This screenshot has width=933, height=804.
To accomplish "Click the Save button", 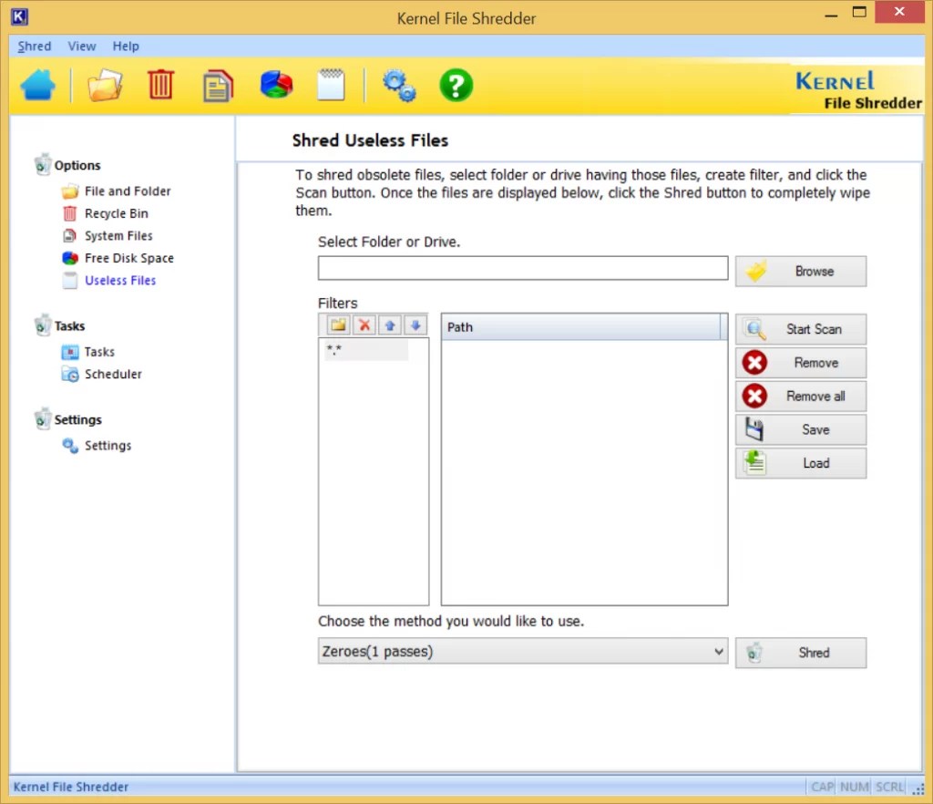I will coord(800,429).
